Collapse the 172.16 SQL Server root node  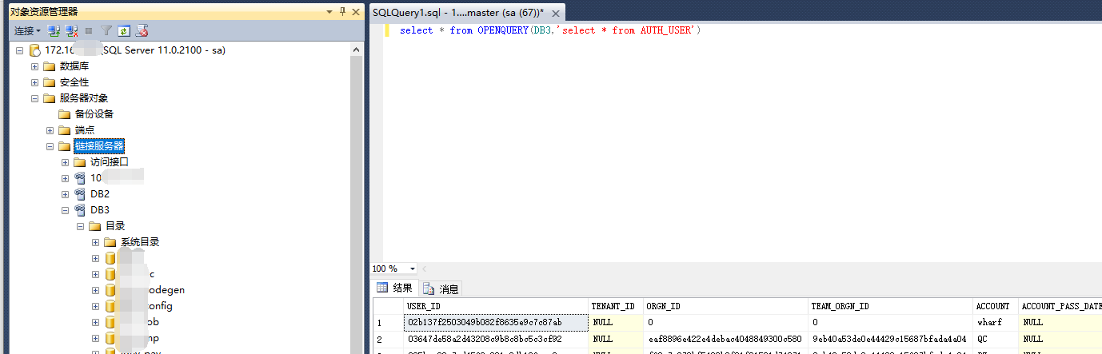point(19,50)
